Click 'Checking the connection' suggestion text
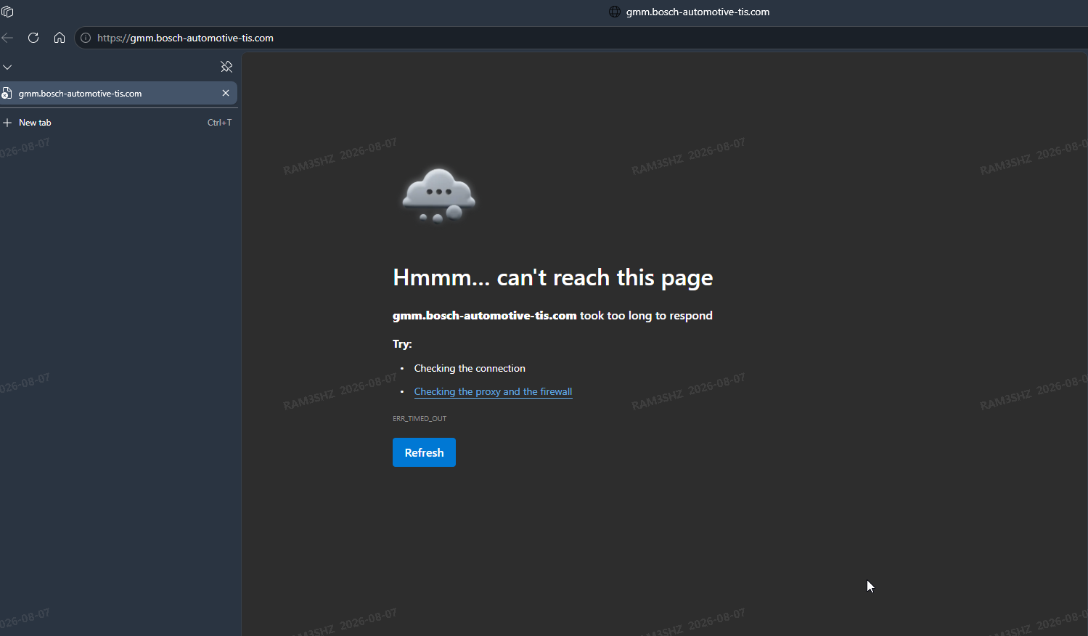The image size is (1088, 636). pyautogui.click(x=470, y=368)
